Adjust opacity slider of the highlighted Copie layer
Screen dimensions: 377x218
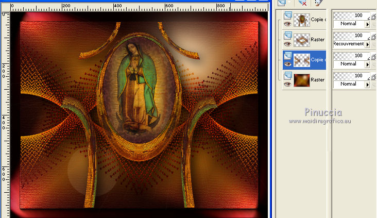click(x=352, y=56)
